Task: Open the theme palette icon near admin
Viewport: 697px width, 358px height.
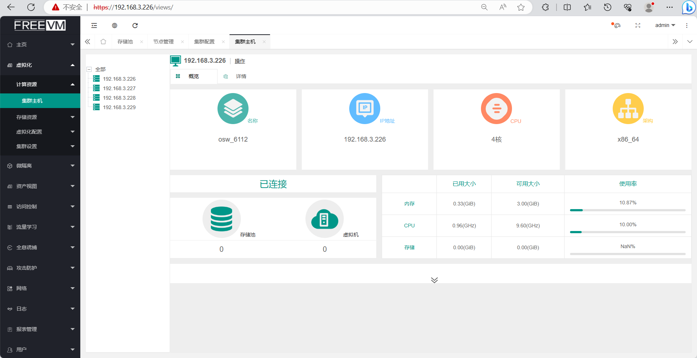Action: click(617, 26)
